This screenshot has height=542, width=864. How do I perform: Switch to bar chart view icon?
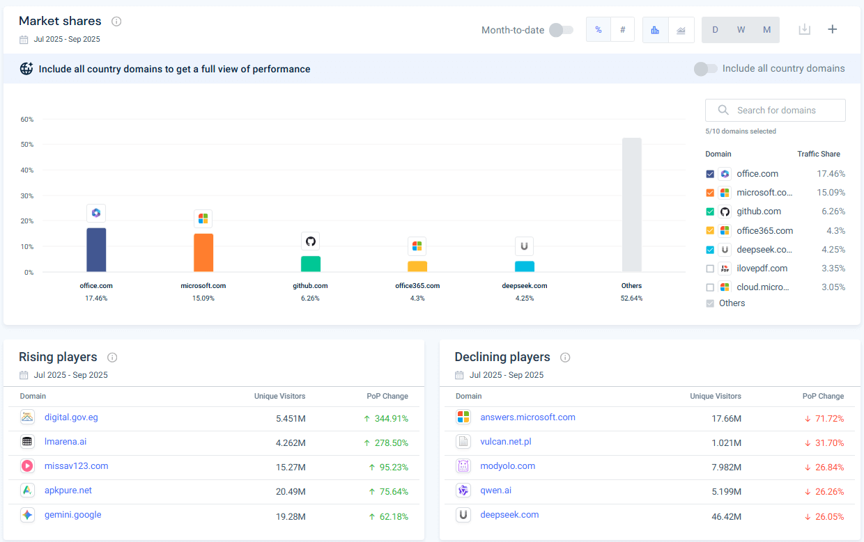coord(655,30)
